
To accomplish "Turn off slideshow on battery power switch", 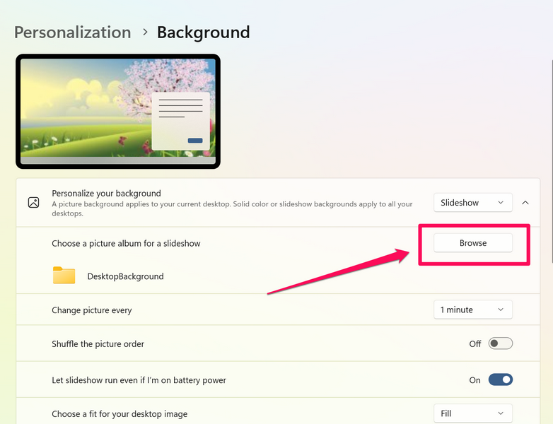I will point(500,380).
